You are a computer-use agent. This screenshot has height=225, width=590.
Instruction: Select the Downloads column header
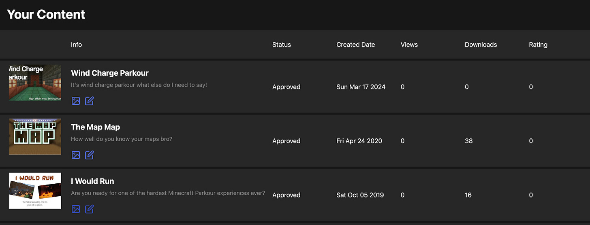click(481, 45)
